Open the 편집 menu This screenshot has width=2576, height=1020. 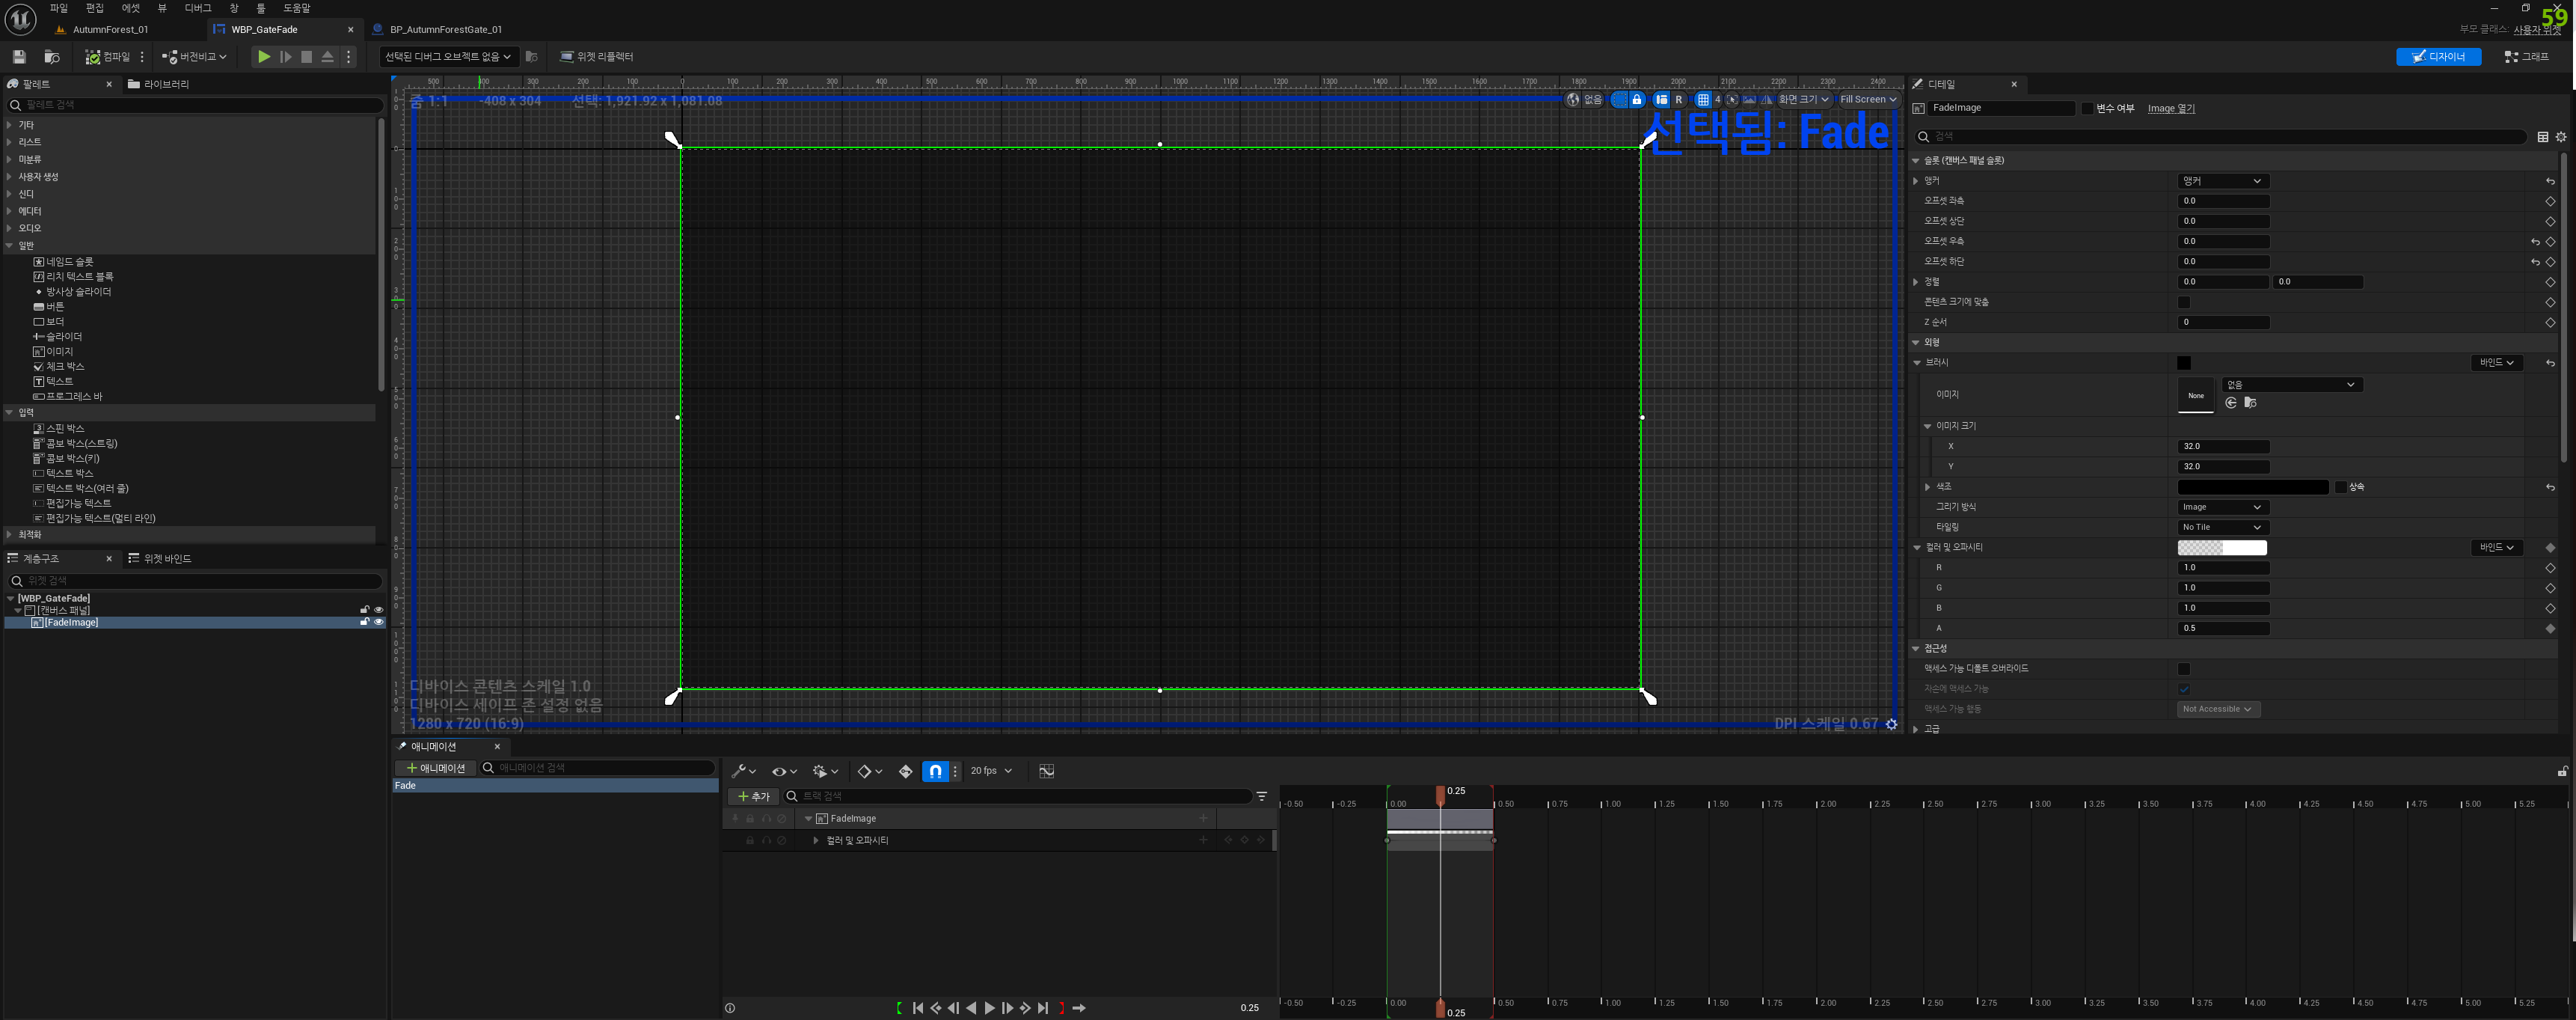95,8
